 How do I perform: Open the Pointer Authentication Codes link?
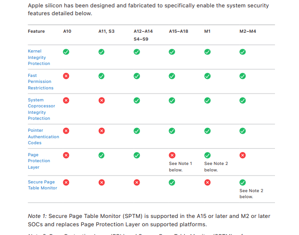coord(43,136)
